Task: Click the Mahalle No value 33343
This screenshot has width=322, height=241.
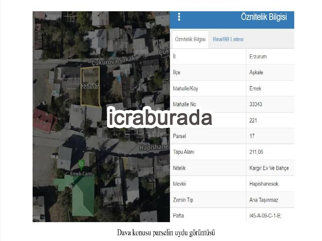Action: click(256, 104)
